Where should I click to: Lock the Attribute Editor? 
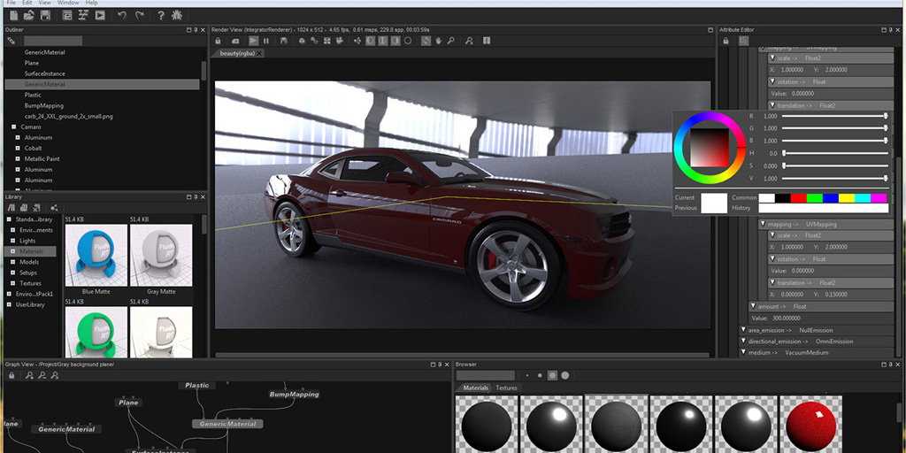click(726, 41)
